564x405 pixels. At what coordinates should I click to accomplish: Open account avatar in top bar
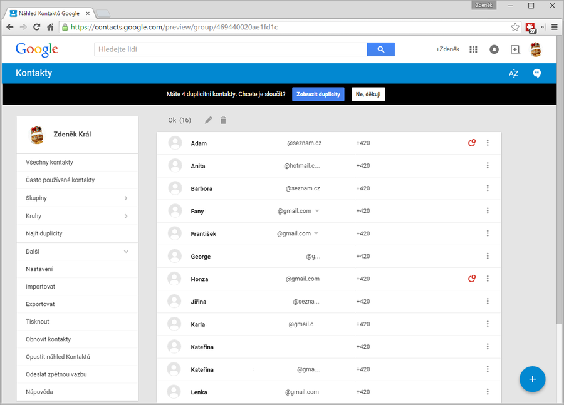coord(536,49)
